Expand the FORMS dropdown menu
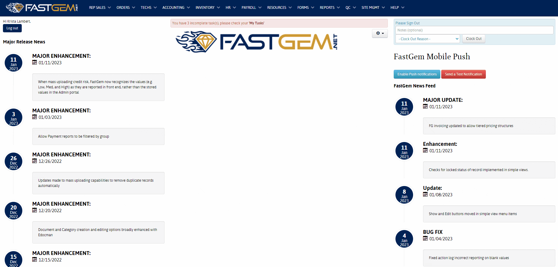558x267 pixels. pyautogui.click(x=306, y=8)
